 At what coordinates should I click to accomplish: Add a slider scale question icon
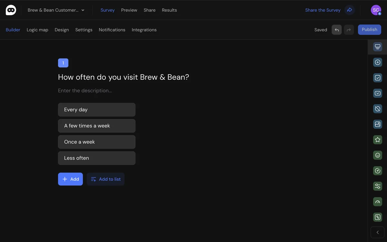coord(378,186)
